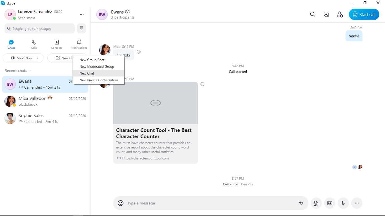
Task: Switch to the Chats tab
Action: pos(11,44)
